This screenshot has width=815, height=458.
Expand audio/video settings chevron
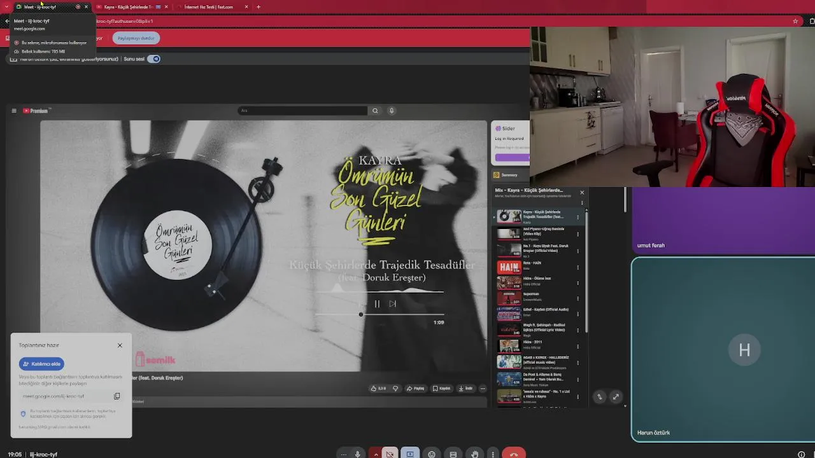point(376,454)
